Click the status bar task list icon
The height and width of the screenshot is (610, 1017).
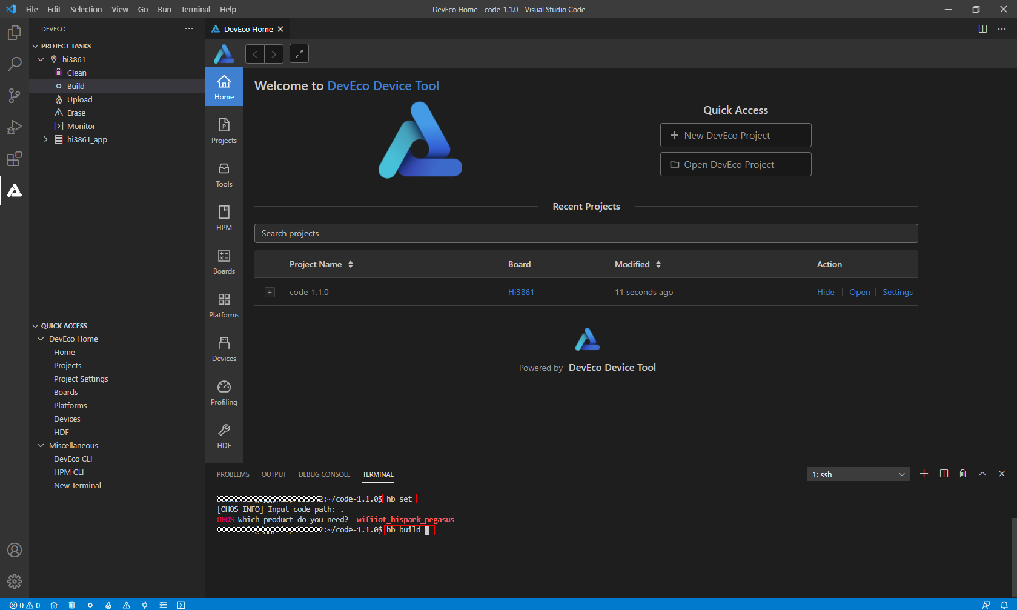pos(163,605)
